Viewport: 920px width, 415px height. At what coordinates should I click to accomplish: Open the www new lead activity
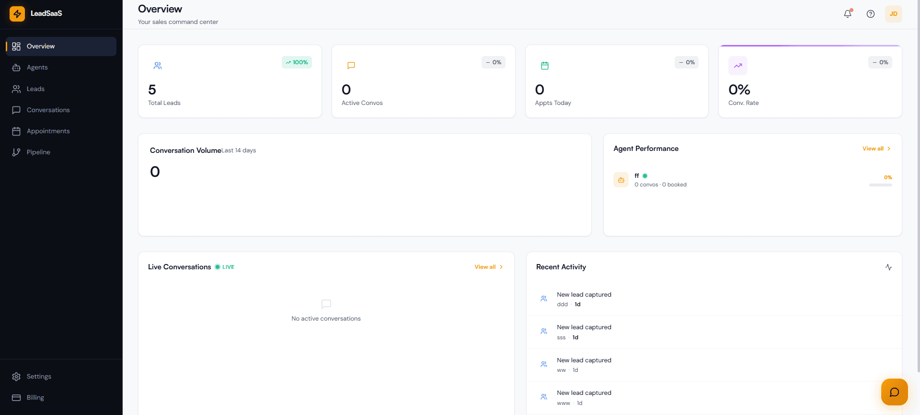pyautogui.click(x=714, y=398)
